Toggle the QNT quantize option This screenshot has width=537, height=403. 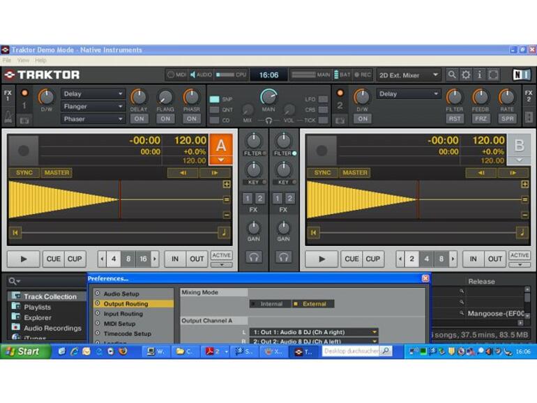pyautogui.click(x=215, y=110)
